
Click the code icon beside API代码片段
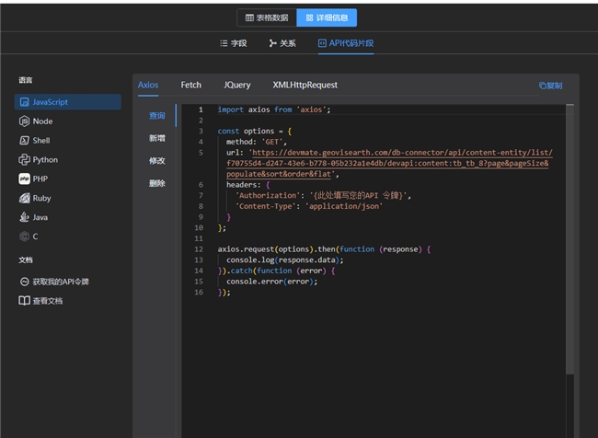point(322,43)
